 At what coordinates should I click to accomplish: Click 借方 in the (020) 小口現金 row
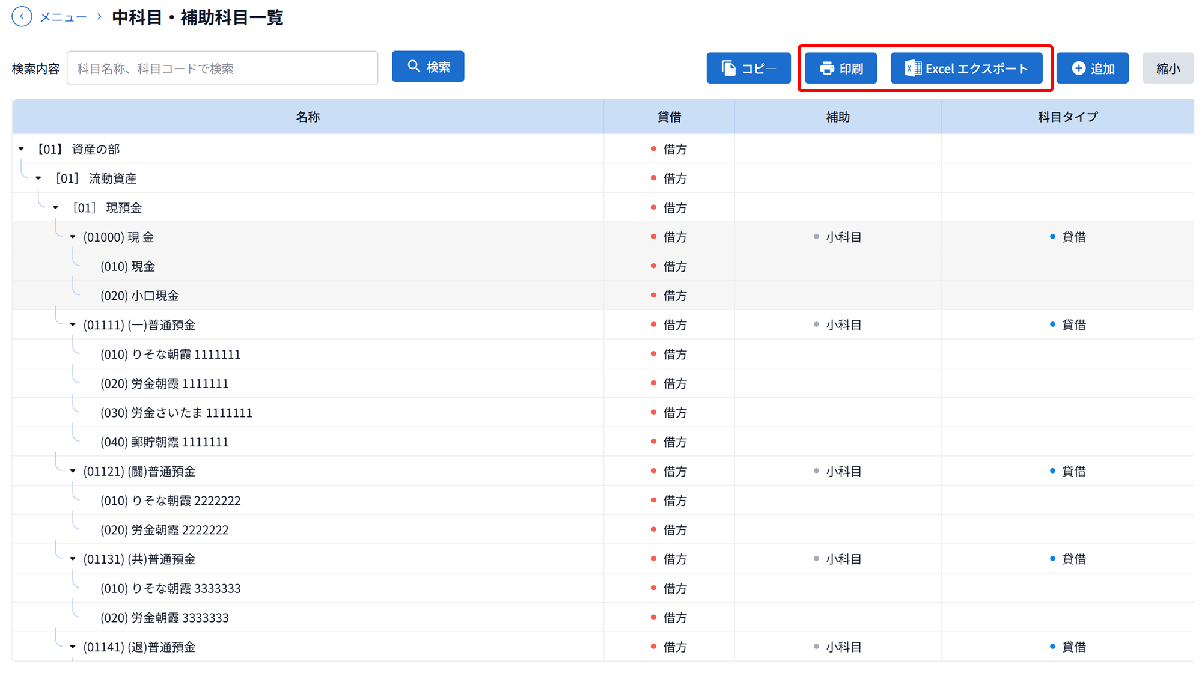pyautogui.click(x=674, y=296)
